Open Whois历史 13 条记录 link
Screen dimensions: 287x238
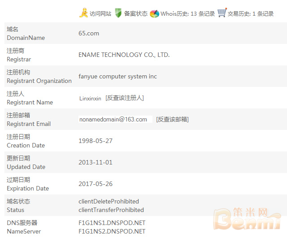tap(187, 14)
